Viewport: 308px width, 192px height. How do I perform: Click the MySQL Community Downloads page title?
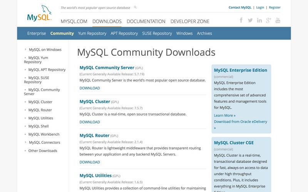[x=146, y=52]
